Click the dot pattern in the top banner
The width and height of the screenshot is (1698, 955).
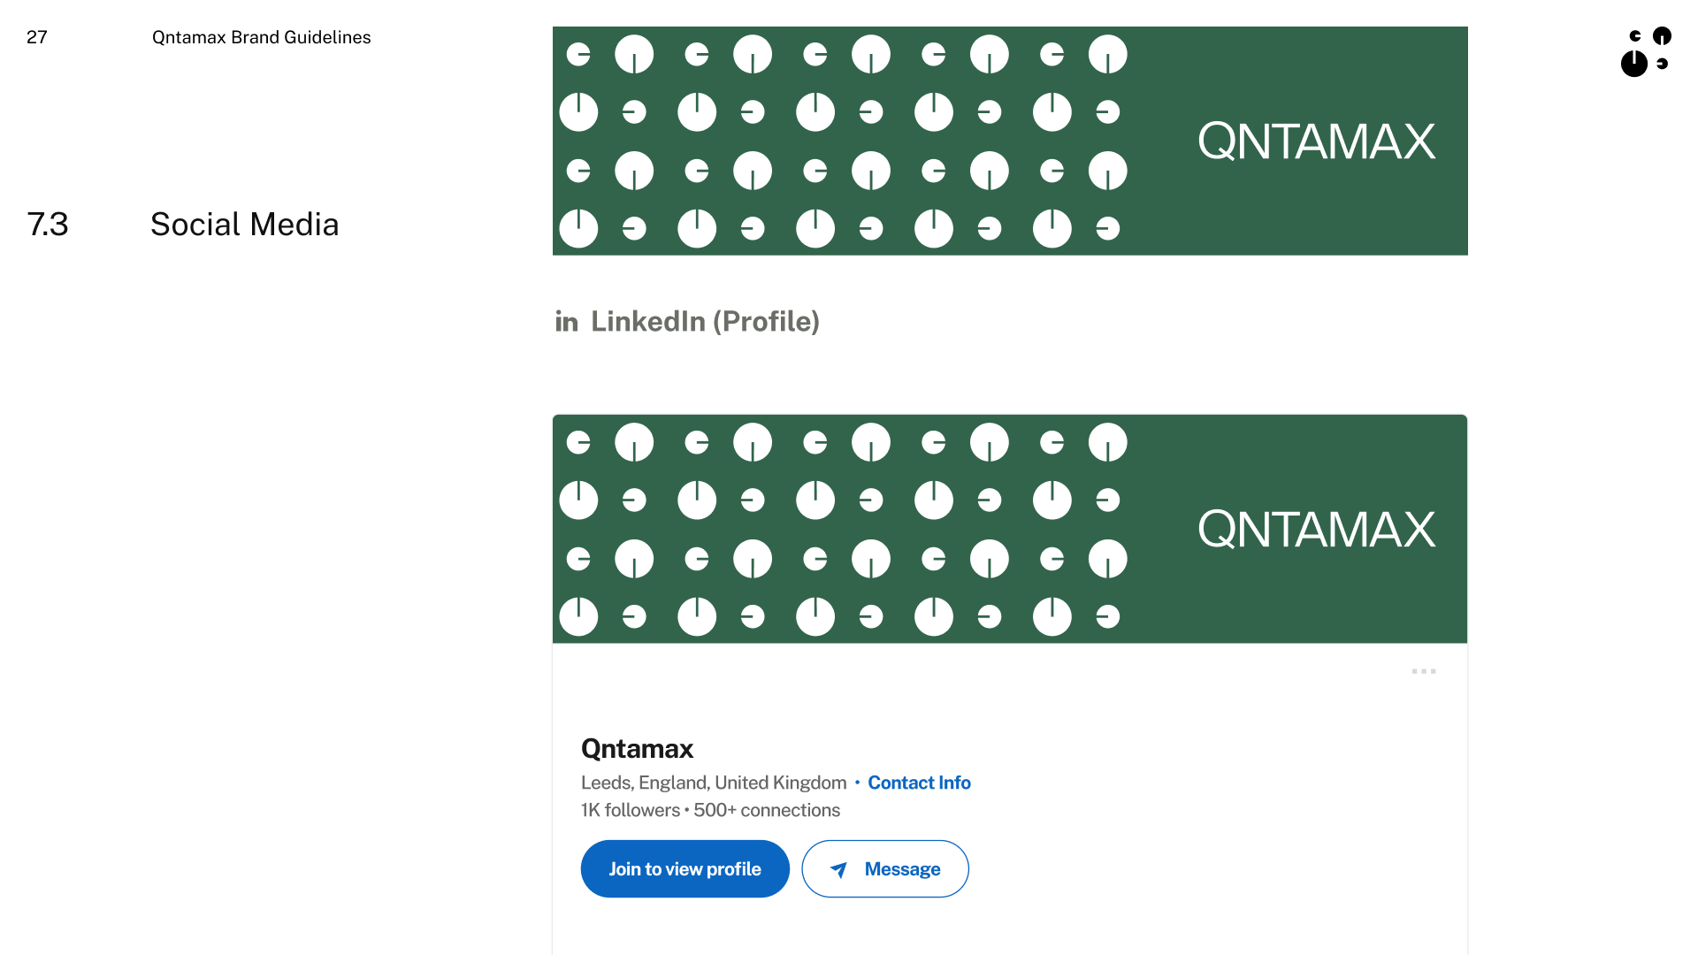(843, 141)
